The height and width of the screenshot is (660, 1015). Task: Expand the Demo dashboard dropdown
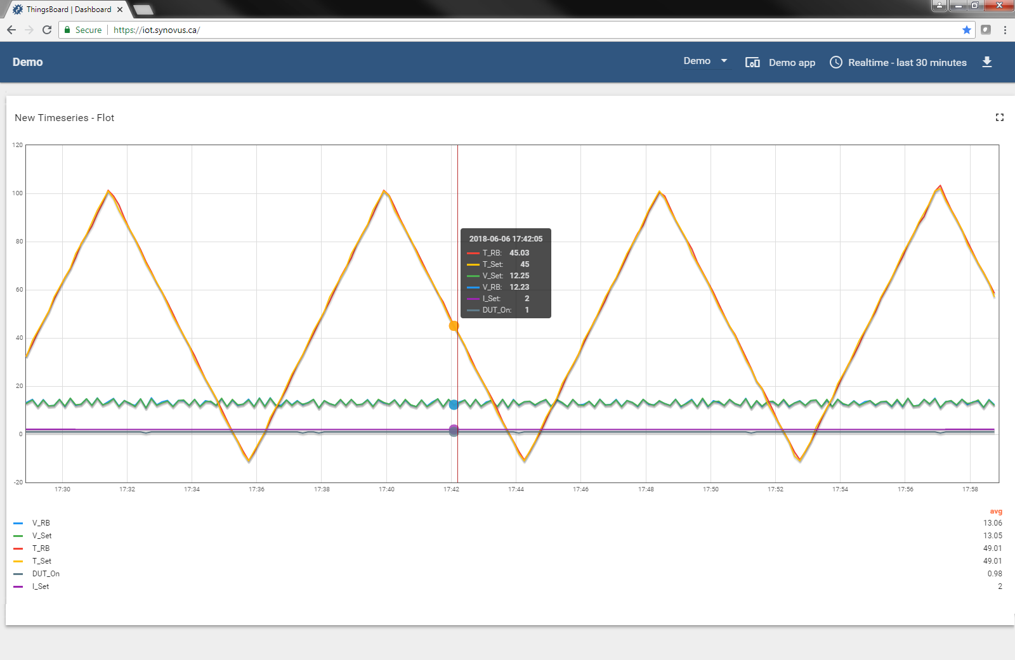[705, 61]
